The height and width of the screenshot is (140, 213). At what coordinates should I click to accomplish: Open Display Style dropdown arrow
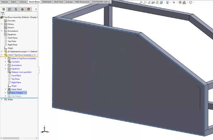[171, 3]
